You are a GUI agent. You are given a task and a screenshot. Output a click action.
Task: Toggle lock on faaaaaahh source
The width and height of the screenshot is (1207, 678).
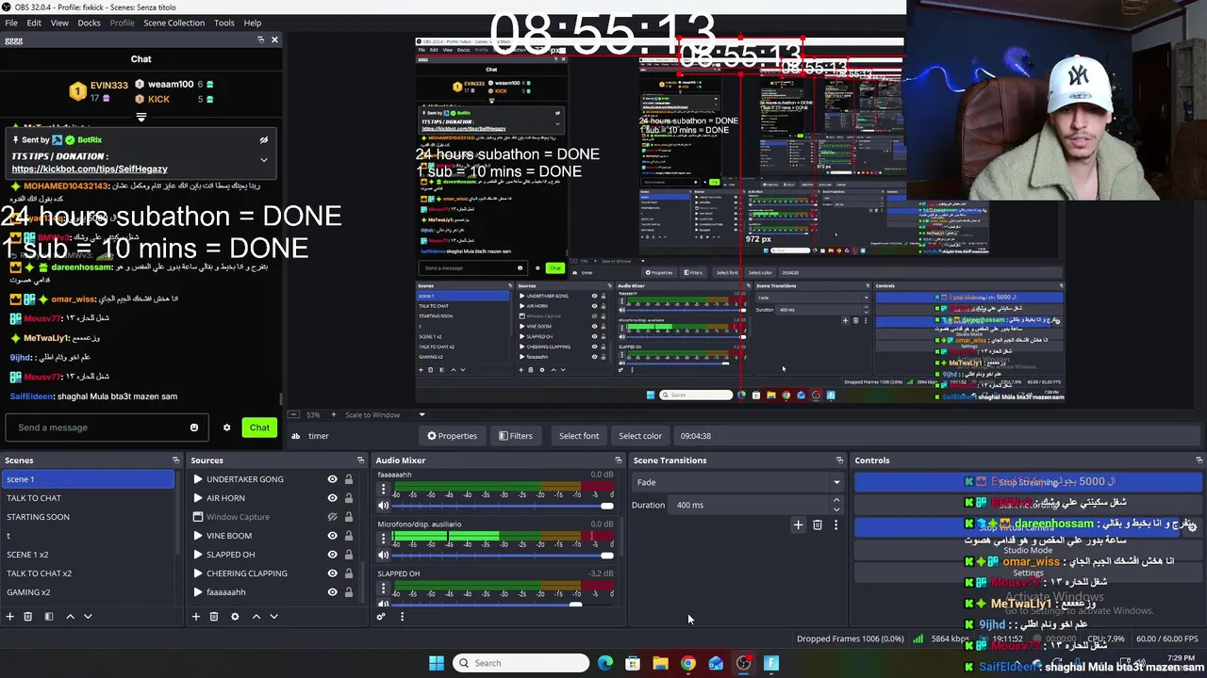[348, 592]
